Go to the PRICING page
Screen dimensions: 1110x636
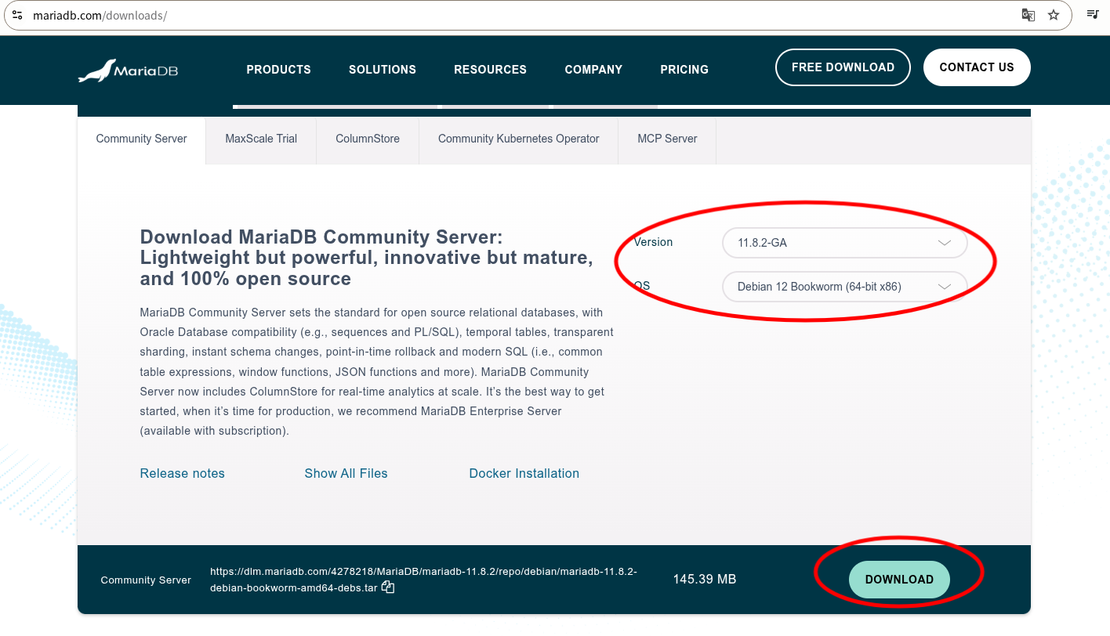click(x=684, y=70)
